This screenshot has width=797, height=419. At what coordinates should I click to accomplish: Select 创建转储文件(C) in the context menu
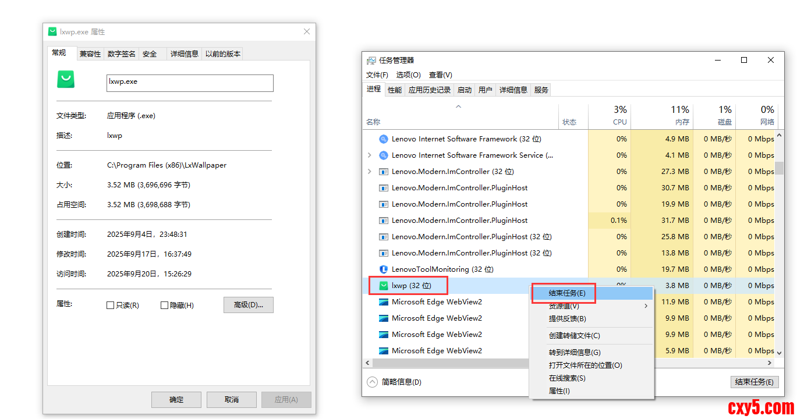tap(591, 336)
